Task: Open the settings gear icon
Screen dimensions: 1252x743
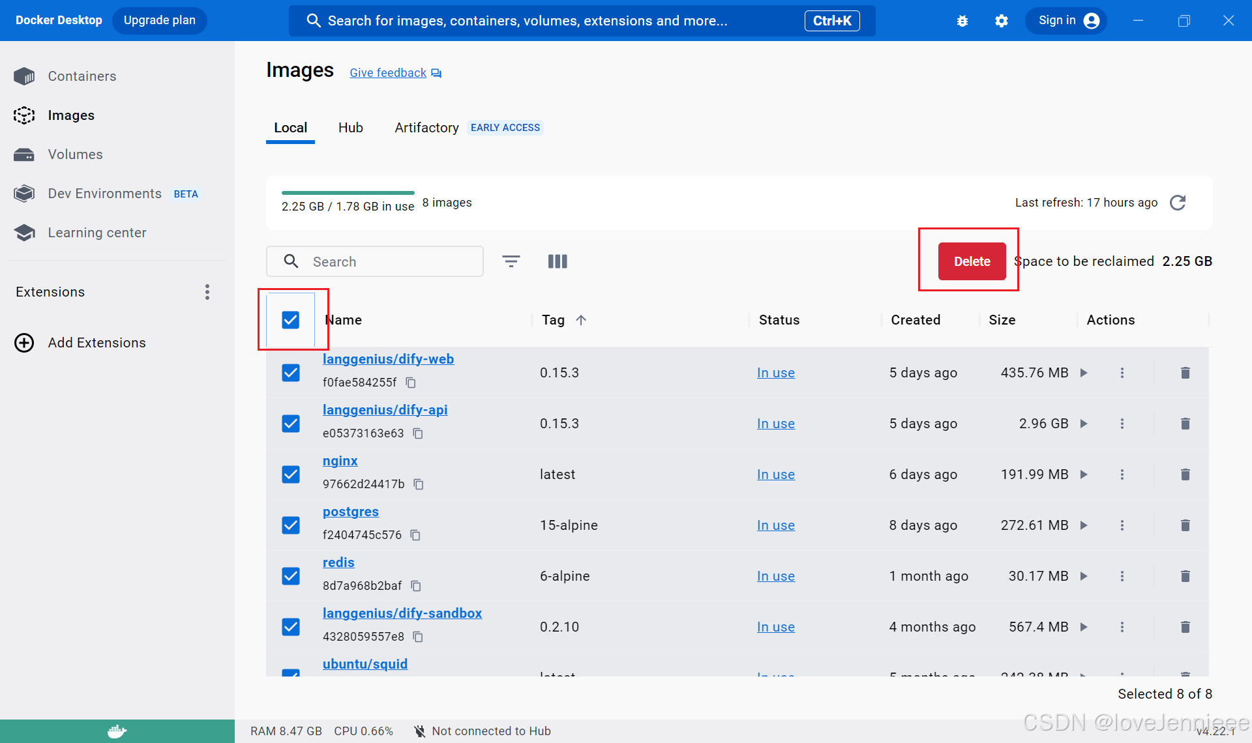Action: pyautogui.click(x=1002, y=21)
